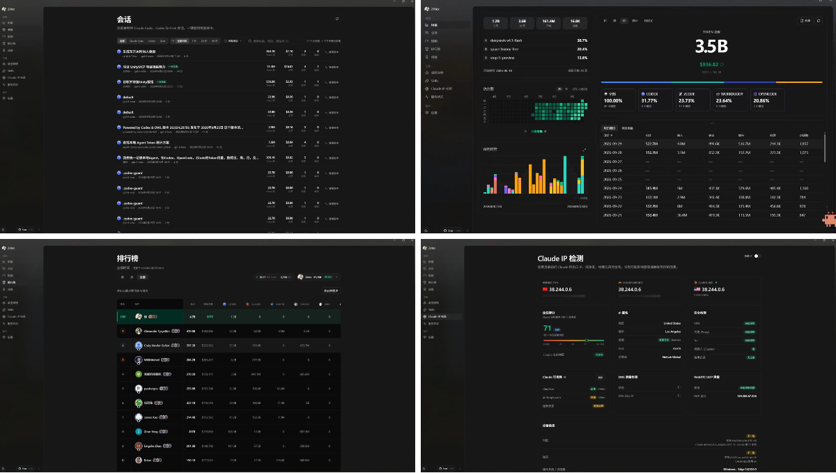
Task: Refresh the token dashboard beside the share button
Action: pos(820,20)
